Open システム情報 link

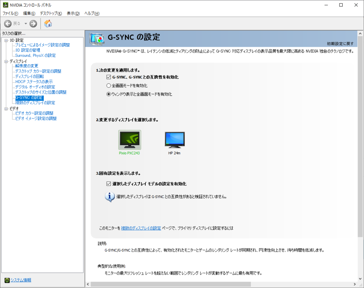click(x=21, y=280)
